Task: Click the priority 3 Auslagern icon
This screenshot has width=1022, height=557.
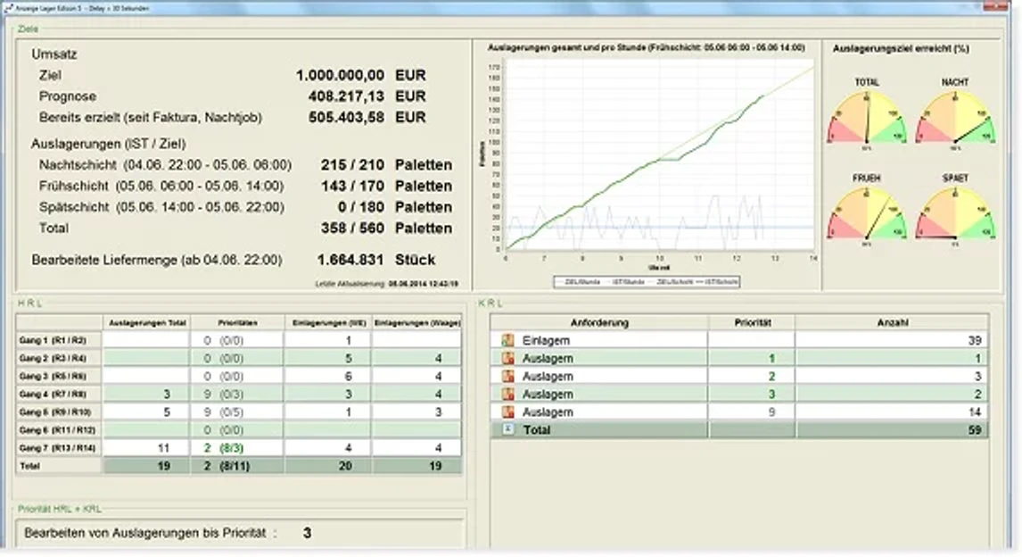Action: pos(507,394)
